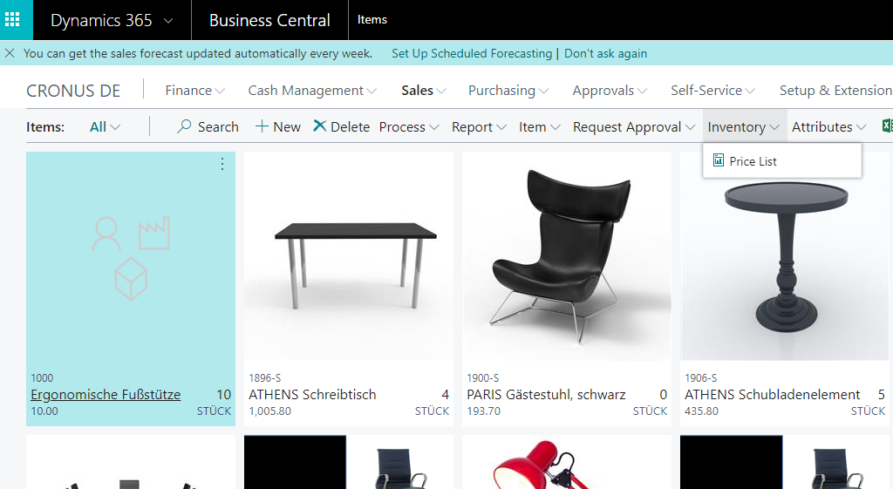Select the PARIS Gästestuhl chair thumbnail
The image size is (893, 489).
point(566,257)
